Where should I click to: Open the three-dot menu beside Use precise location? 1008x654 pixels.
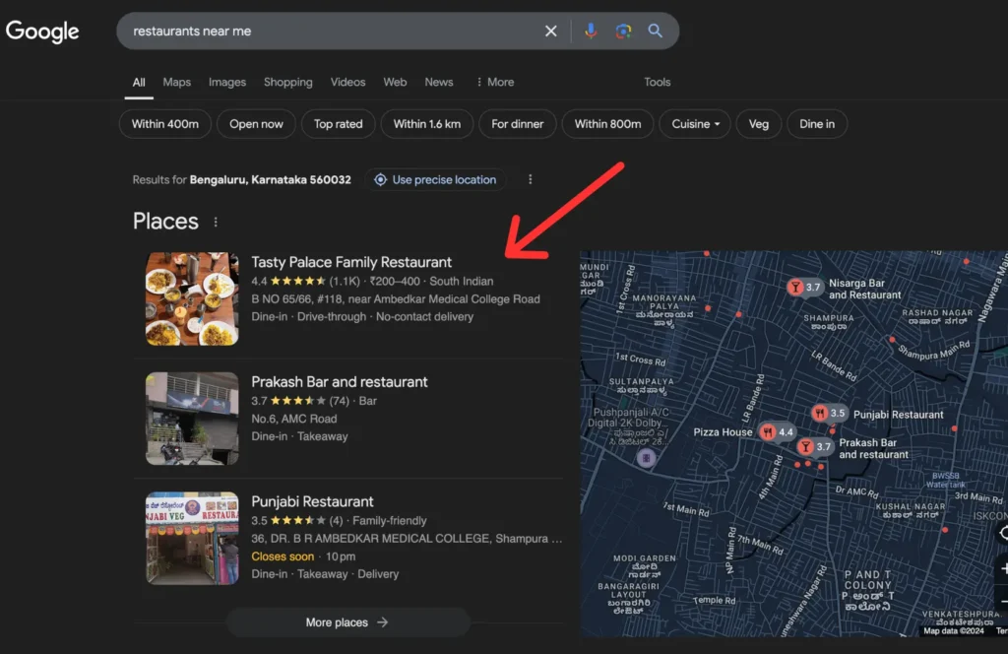coord(531,179)
